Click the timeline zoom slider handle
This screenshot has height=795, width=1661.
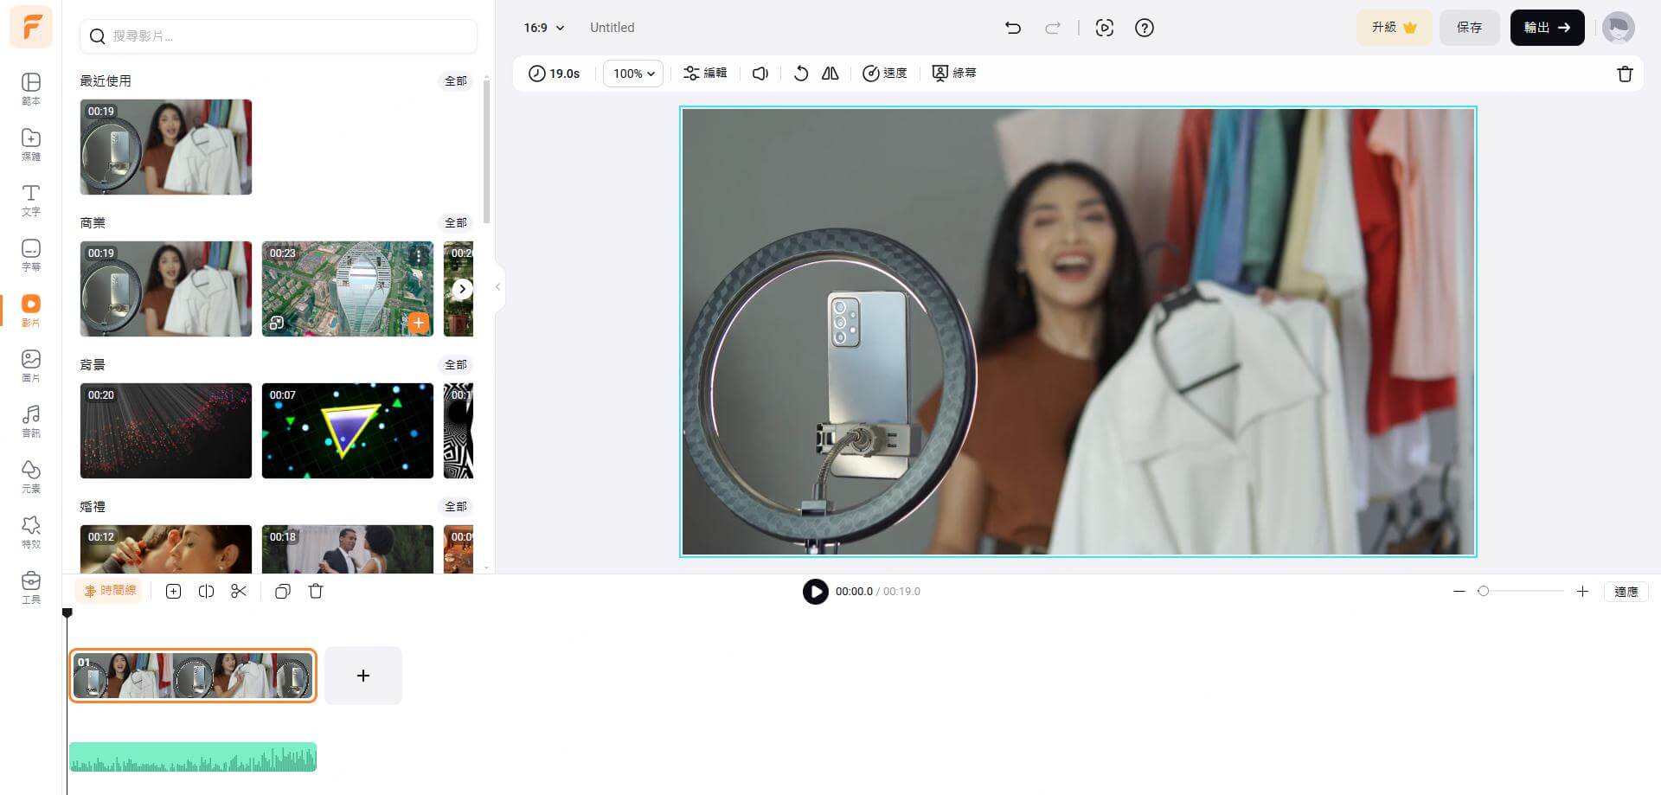[1483, 592]
